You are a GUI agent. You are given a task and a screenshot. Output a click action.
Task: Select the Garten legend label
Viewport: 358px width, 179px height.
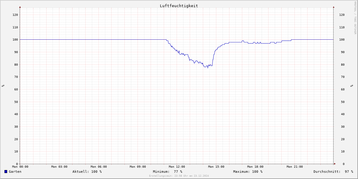[15, 172]
